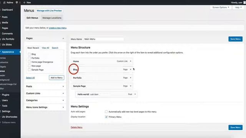
Task: Click the Select All link
Action: (x=30, y=78)
